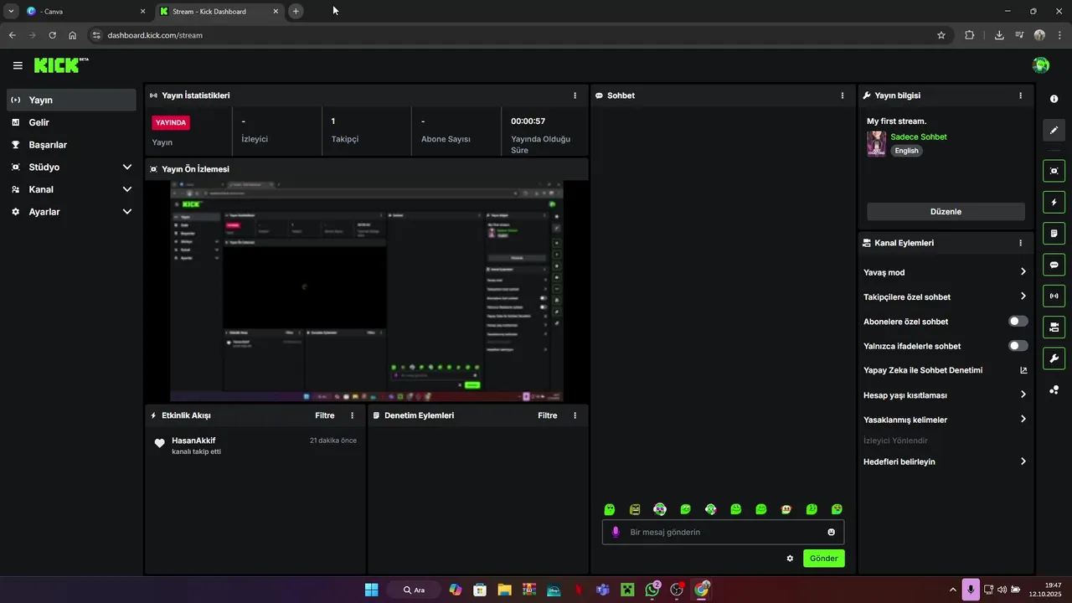
Task: Open chat settings gear next to Gönder
Action: click(x=790, y=559)
